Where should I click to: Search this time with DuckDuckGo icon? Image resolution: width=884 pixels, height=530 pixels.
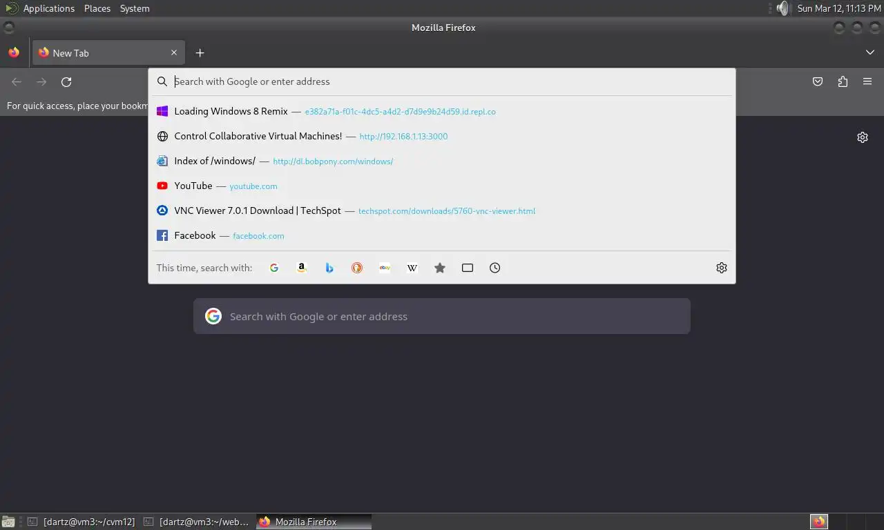click(x=357, y=268)
